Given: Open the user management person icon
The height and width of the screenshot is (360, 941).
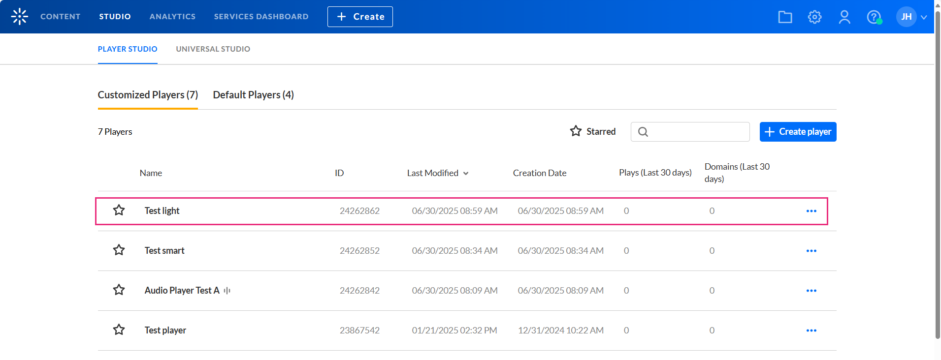Looking at the screenshot, I should point(844,17).
